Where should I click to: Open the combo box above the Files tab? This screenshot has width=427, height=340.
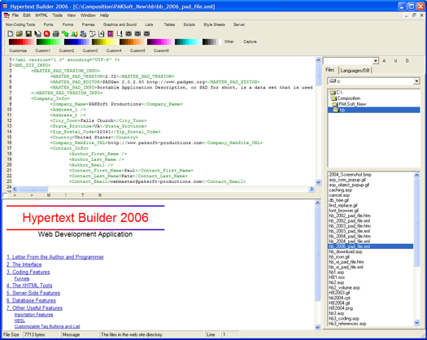(375, 61)
